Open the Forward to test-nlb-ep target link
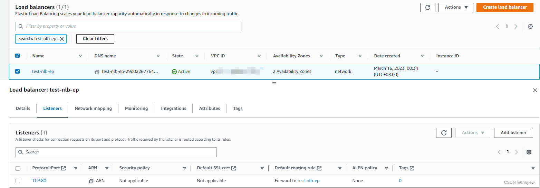Viewport: 540px width, 188px height. pos(309,181)
